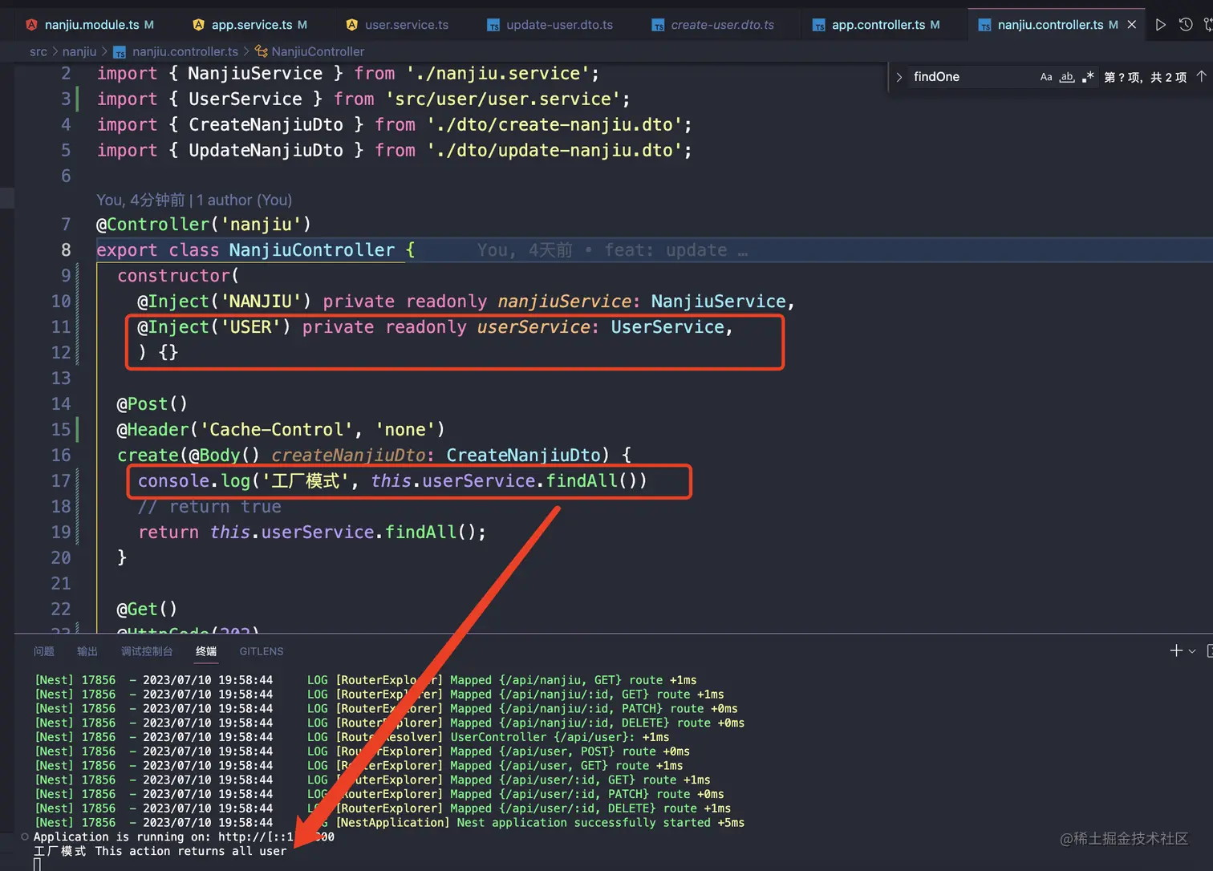This screenshot has width=1213, height=871.
Task: Click line number 8 in the gutter
Action: 66,250
